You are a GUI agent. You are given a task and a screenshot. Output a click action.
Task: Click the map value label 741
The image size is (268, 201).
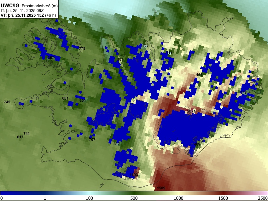[x=26, y=134]
